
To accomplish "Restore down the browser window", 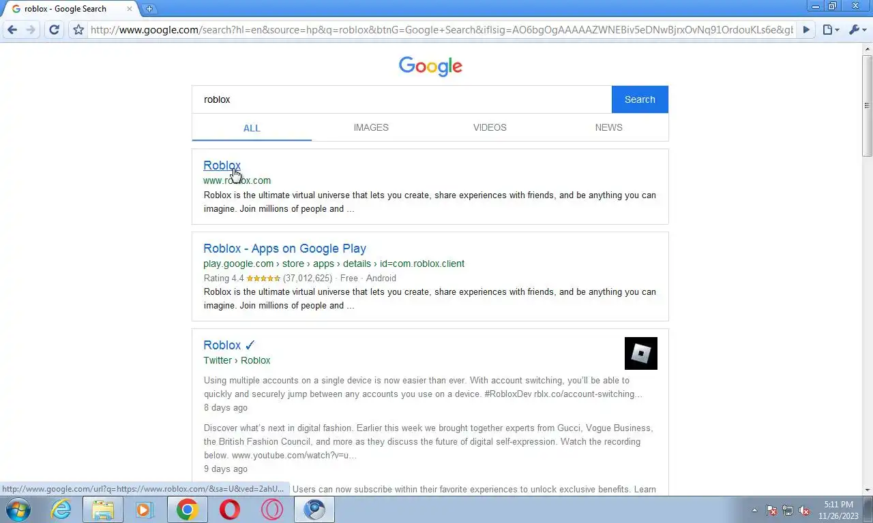I will (832, 6).
